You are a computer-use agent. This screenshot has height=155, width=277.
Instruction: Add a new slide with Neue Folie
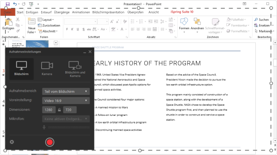(x=32, y=26)
